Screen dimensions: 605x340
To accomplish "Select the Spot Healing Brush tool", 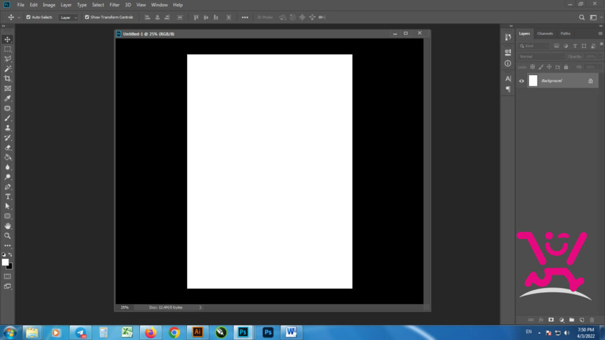I will click(7, 109).
